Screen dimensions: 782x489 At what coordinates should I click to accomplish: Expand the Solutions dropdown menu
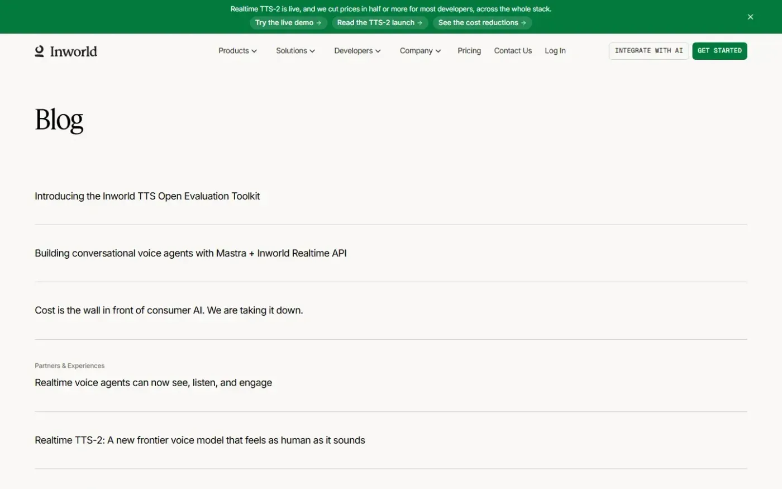[295, 51]
